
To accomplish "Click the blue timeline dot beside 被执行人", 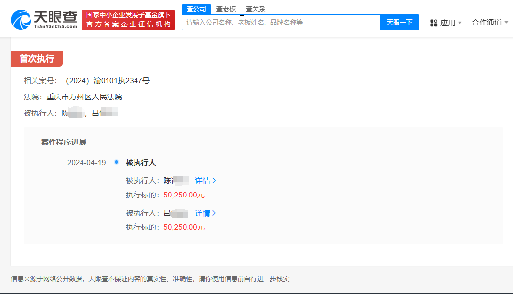I will [116, 162].
